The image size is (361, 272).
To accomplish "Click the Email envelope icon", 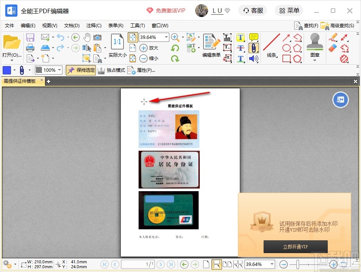I will 45,37.
